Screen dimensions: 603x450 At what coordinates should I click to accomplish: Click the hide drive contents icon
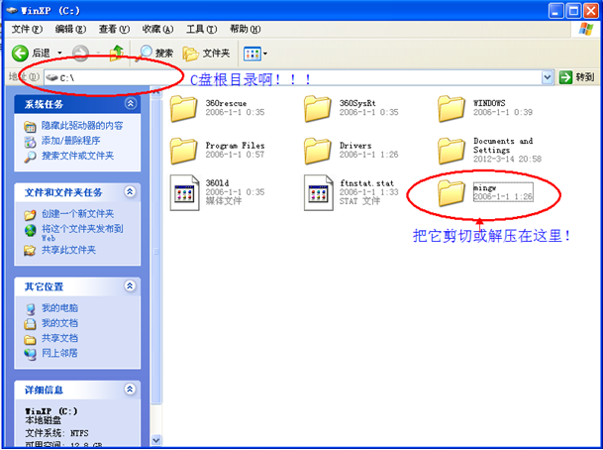coord(30,126)
